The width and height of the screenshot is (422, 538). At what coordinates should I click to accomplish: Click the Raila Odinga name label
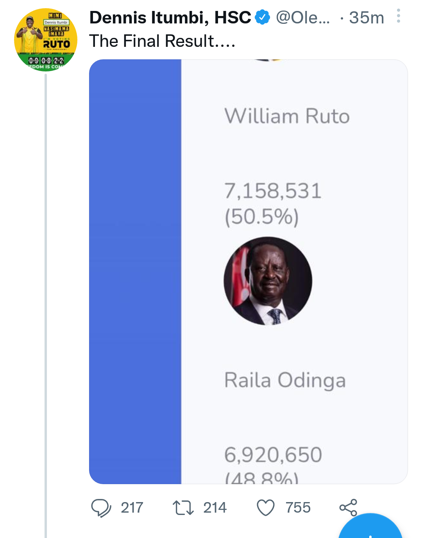click(285, 380)
